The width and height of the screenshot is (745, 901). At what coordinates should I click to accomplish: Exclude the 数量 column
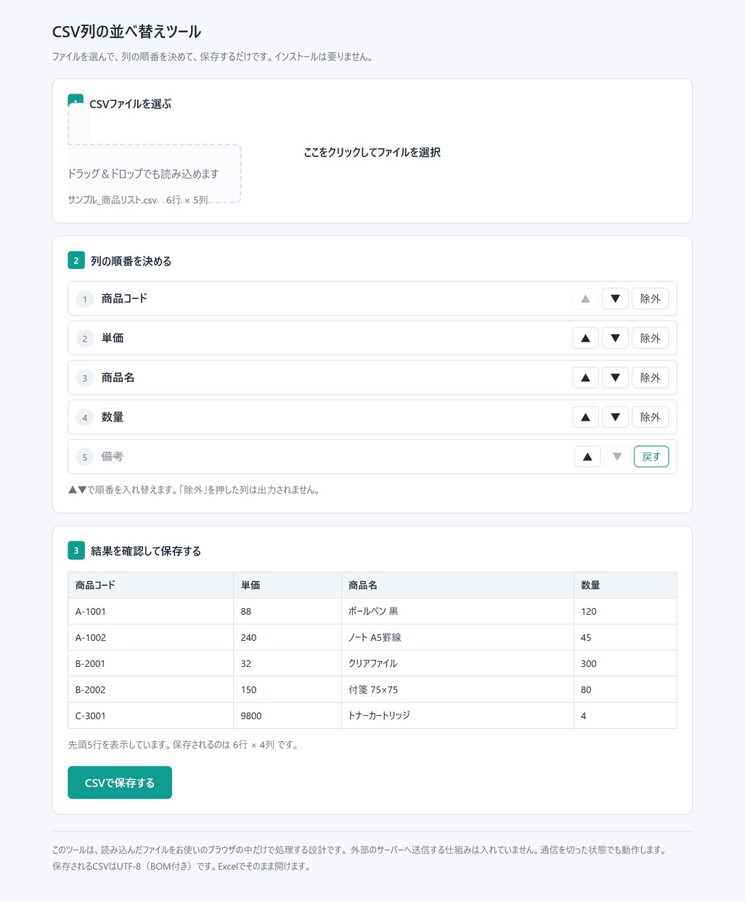click(x=650, y=417)
